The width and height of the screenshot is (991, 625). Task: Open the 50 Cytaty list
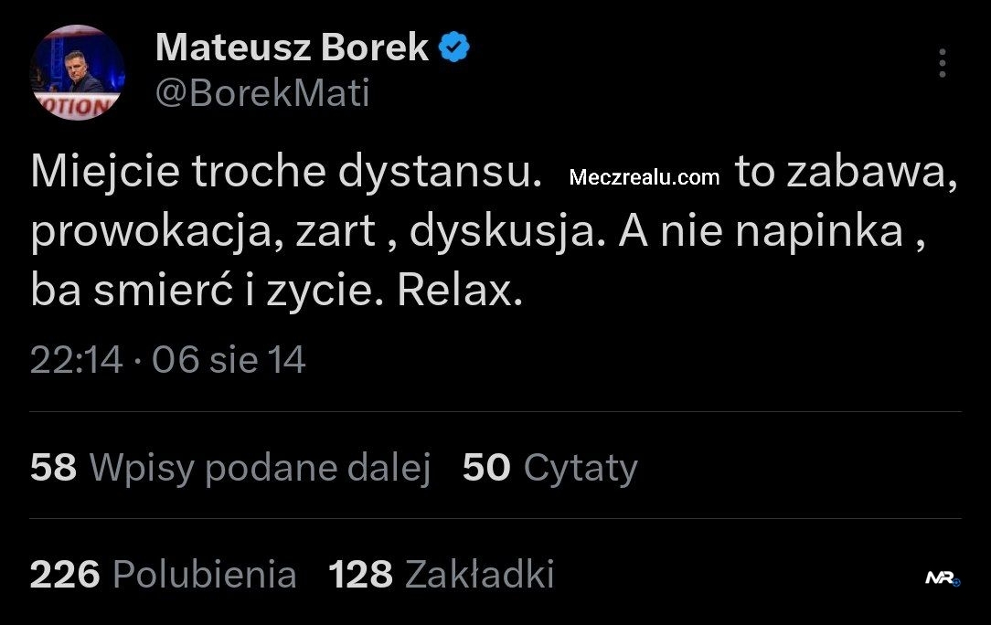pyautogui.click(x=549, y=468)
